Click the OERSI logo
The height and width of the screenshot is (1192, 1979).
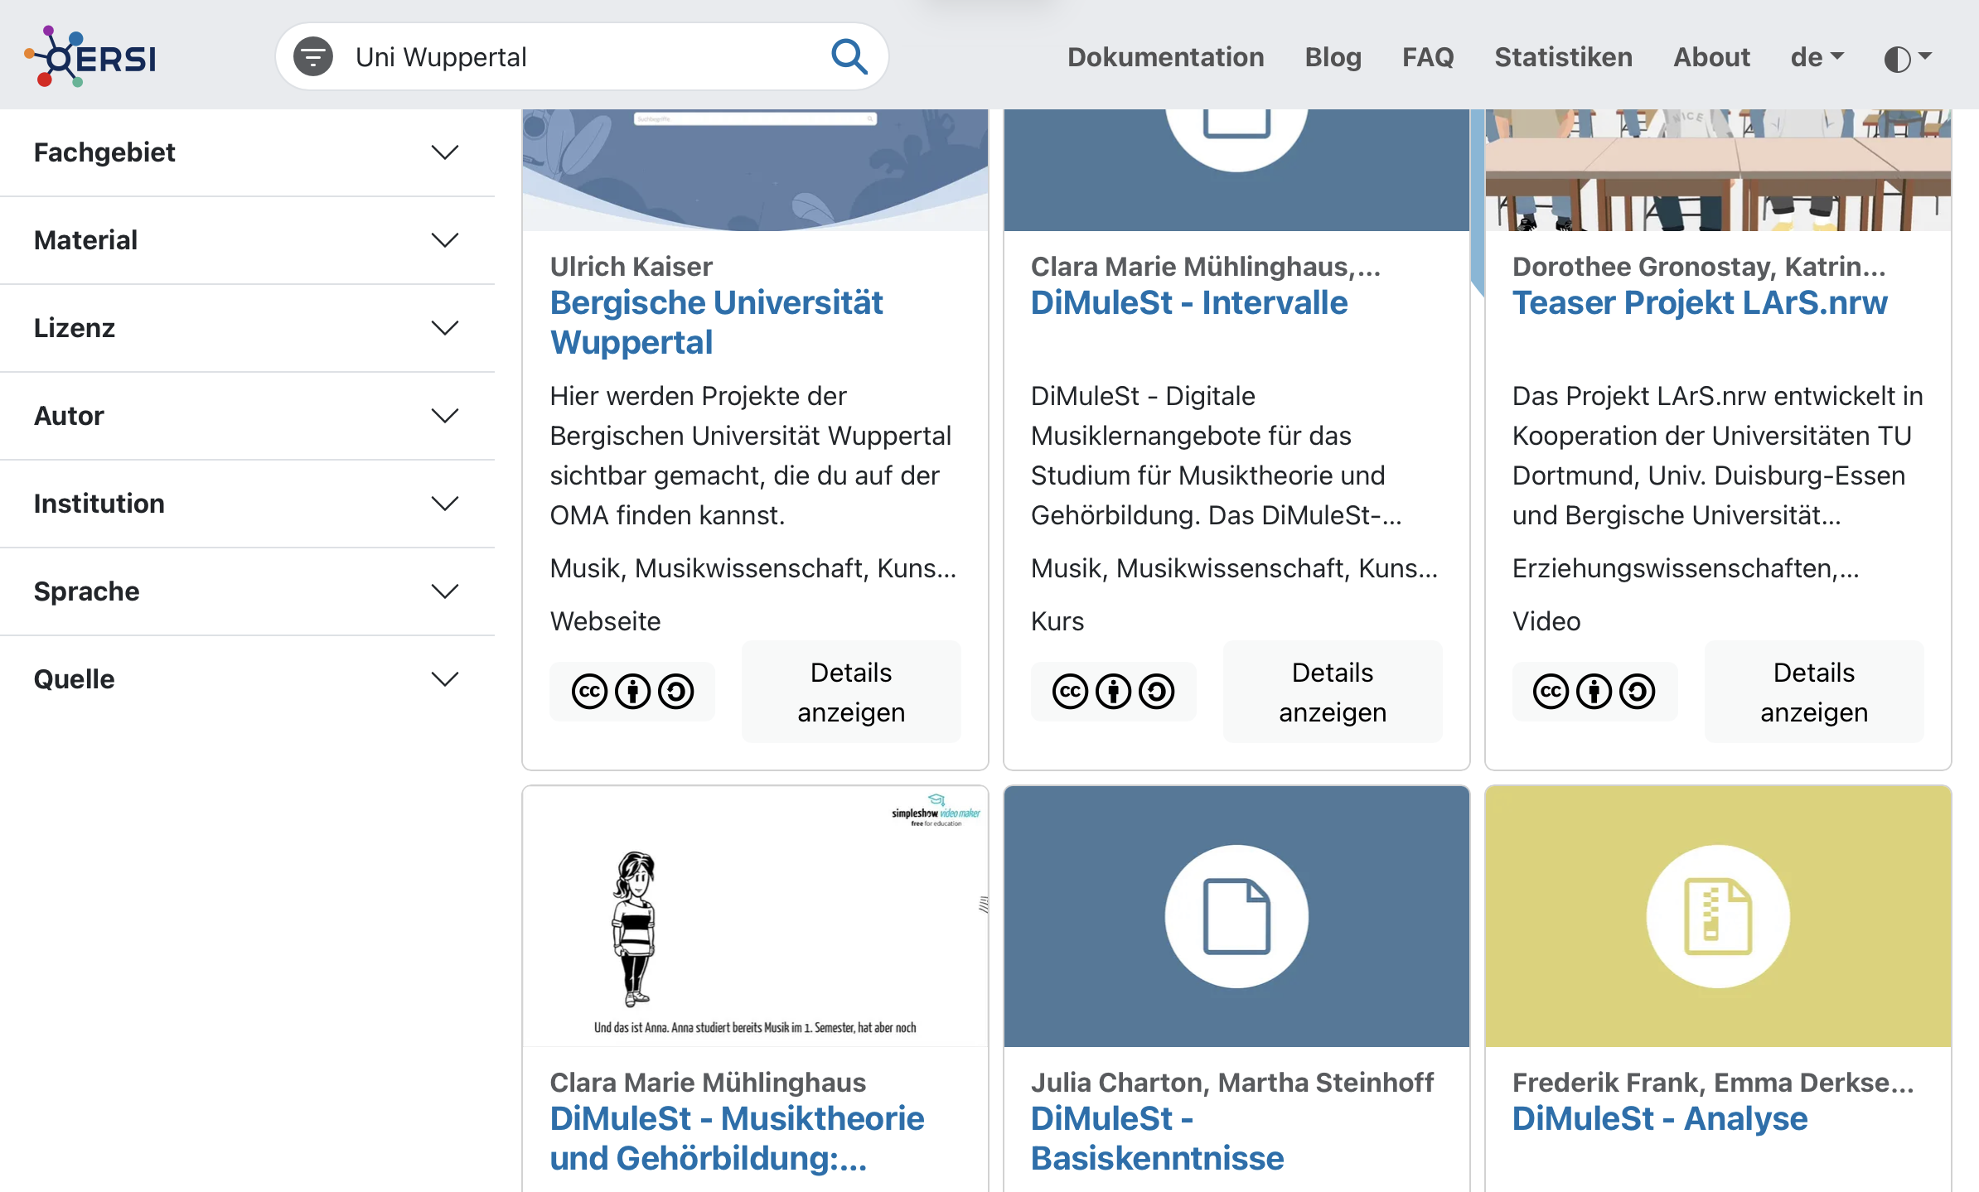pyautogui.click(x=90, y=56)
